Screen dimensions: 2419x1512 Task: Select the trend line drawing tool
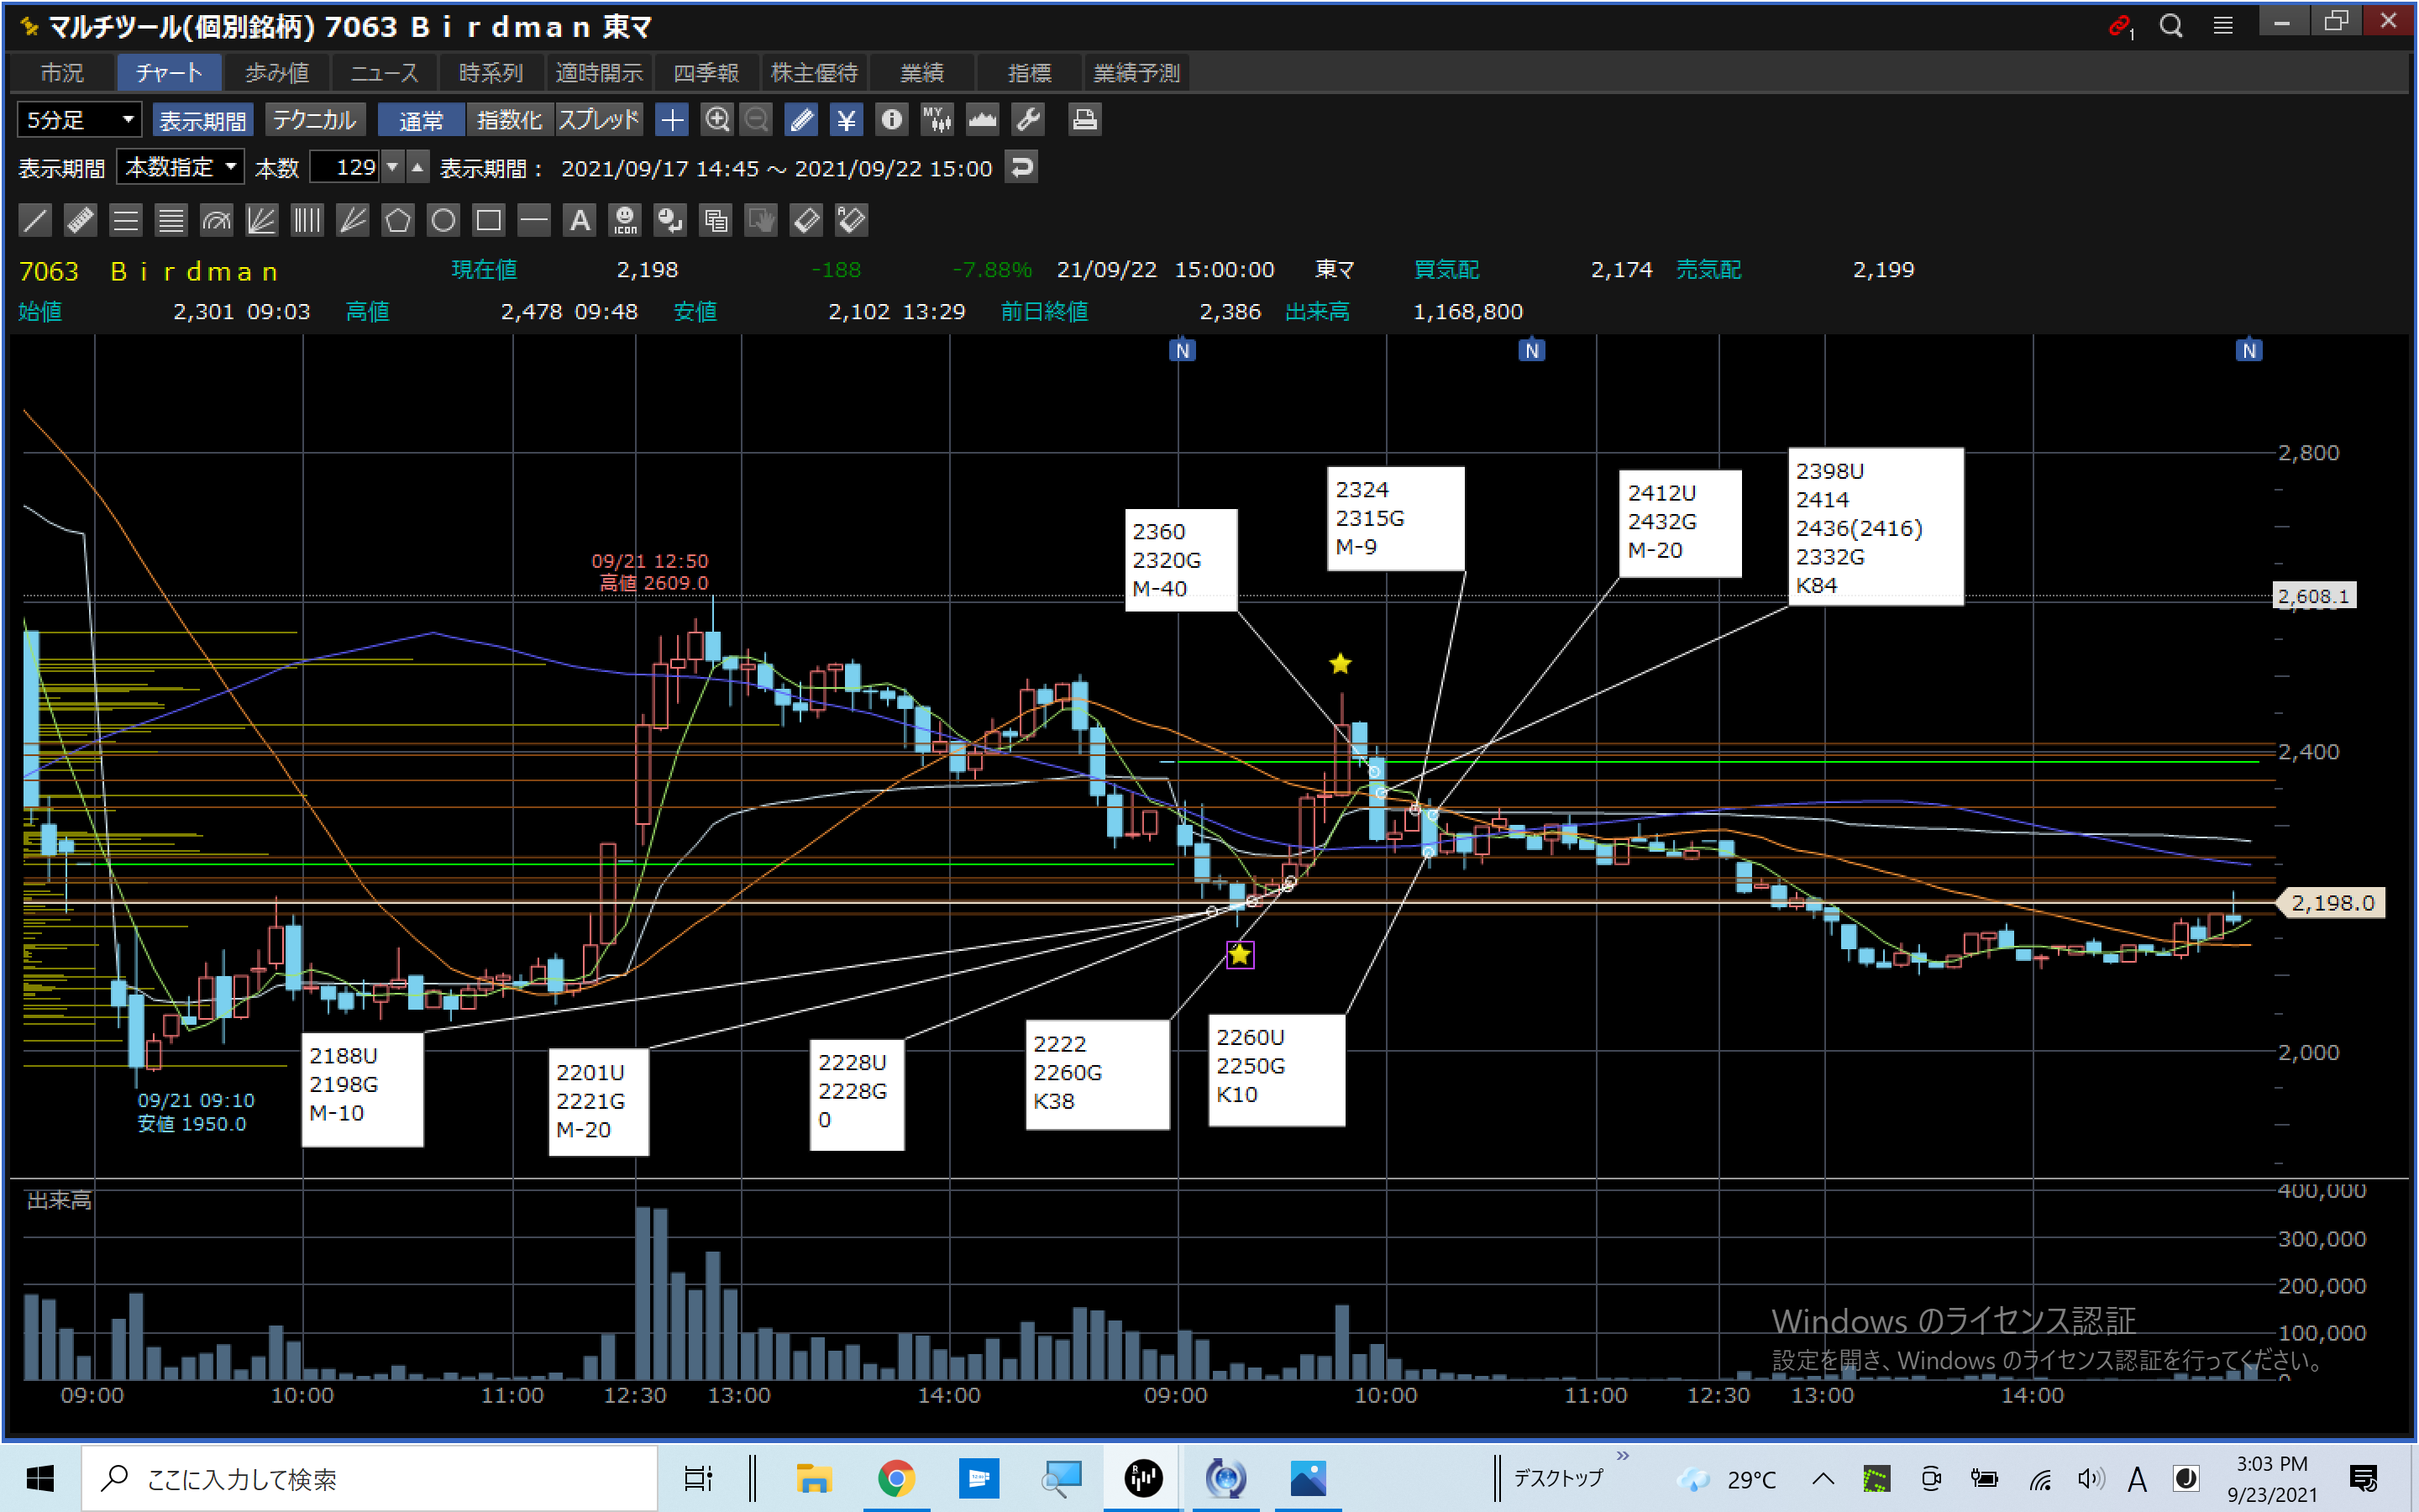click(35, 220)
